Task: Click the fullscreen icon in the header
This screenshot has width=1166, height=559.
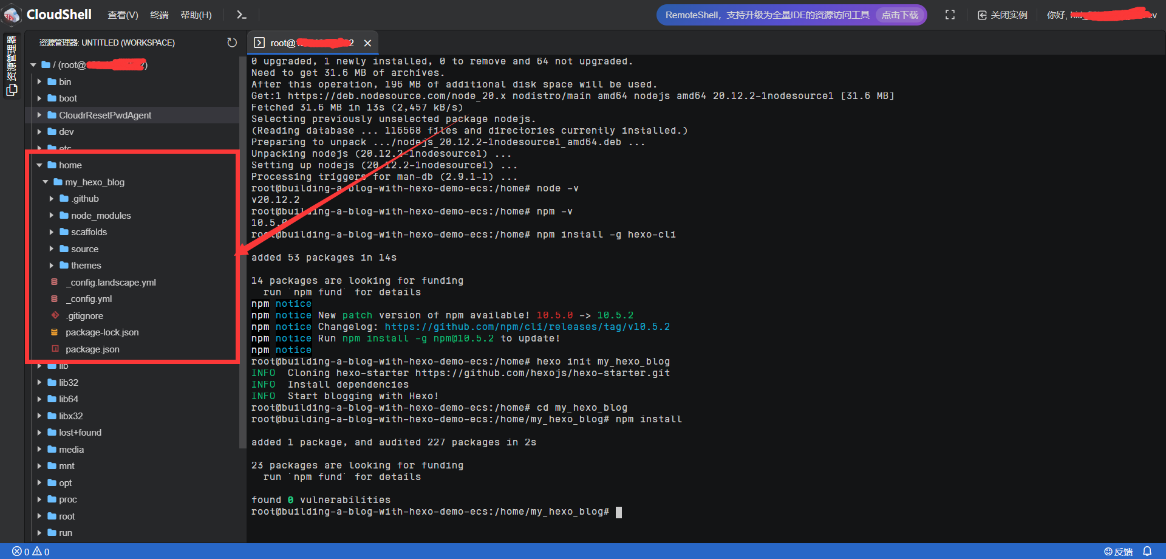Action: [x=950, y=15]
